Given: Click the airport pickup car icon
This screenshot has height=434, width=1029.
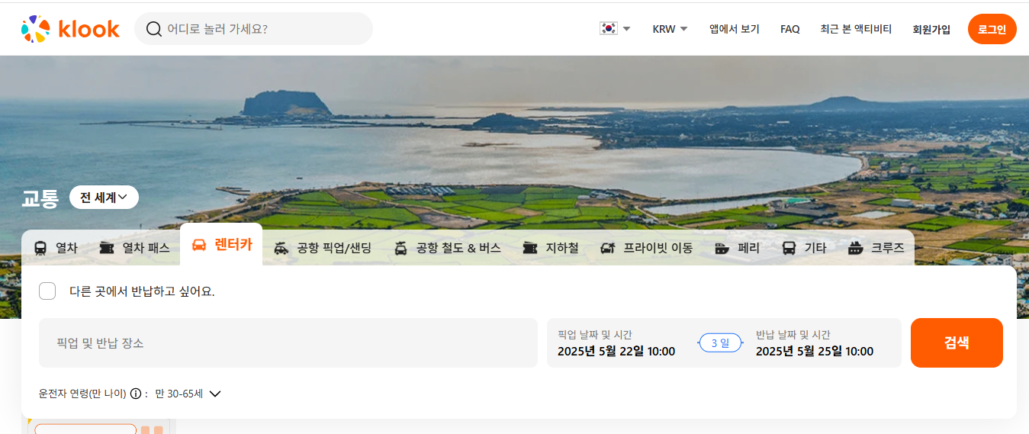Looking at the screenshot, I should (x=281, y=248).
